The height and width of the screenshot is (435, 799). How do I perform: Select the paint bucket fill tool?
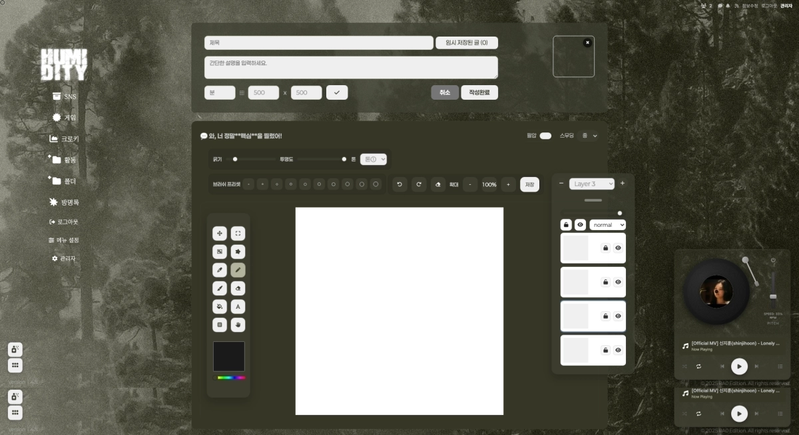click(x=220, y=307)
